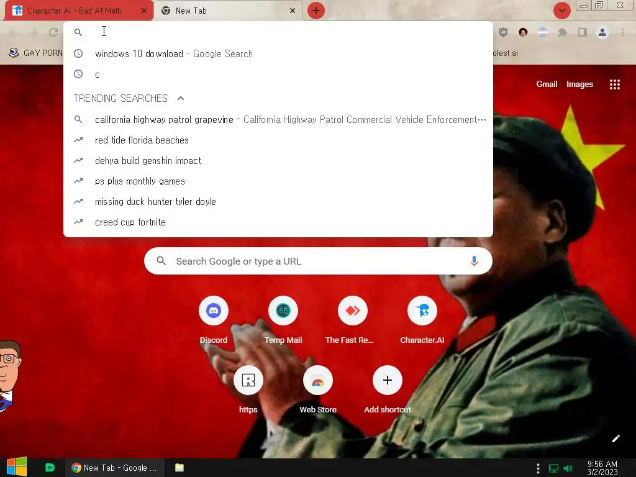Select creed cup fortnite suggestion
Image resolution: width=636 pixels, height=477 pixels.
pyautogui.click(x=278, y=222)
